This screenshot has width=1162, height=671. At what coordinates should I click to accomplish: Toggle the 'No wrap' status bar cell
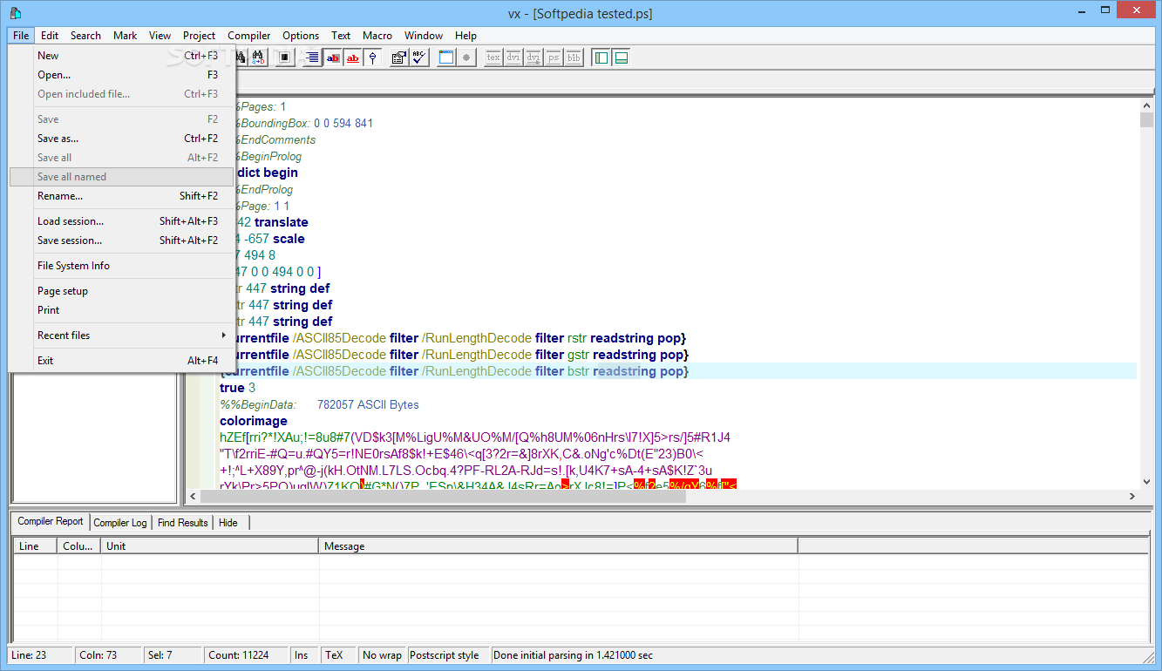[382, 655]
